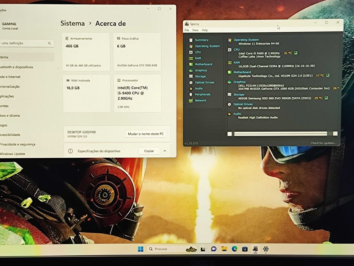Open Motherboard in Speccy's left sidebar
The width and height of the screenshot is (354, 266).
tap(204, 64)
